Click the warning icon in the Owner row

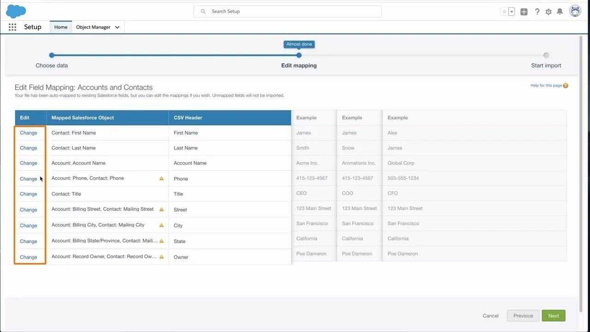point(161,257)
